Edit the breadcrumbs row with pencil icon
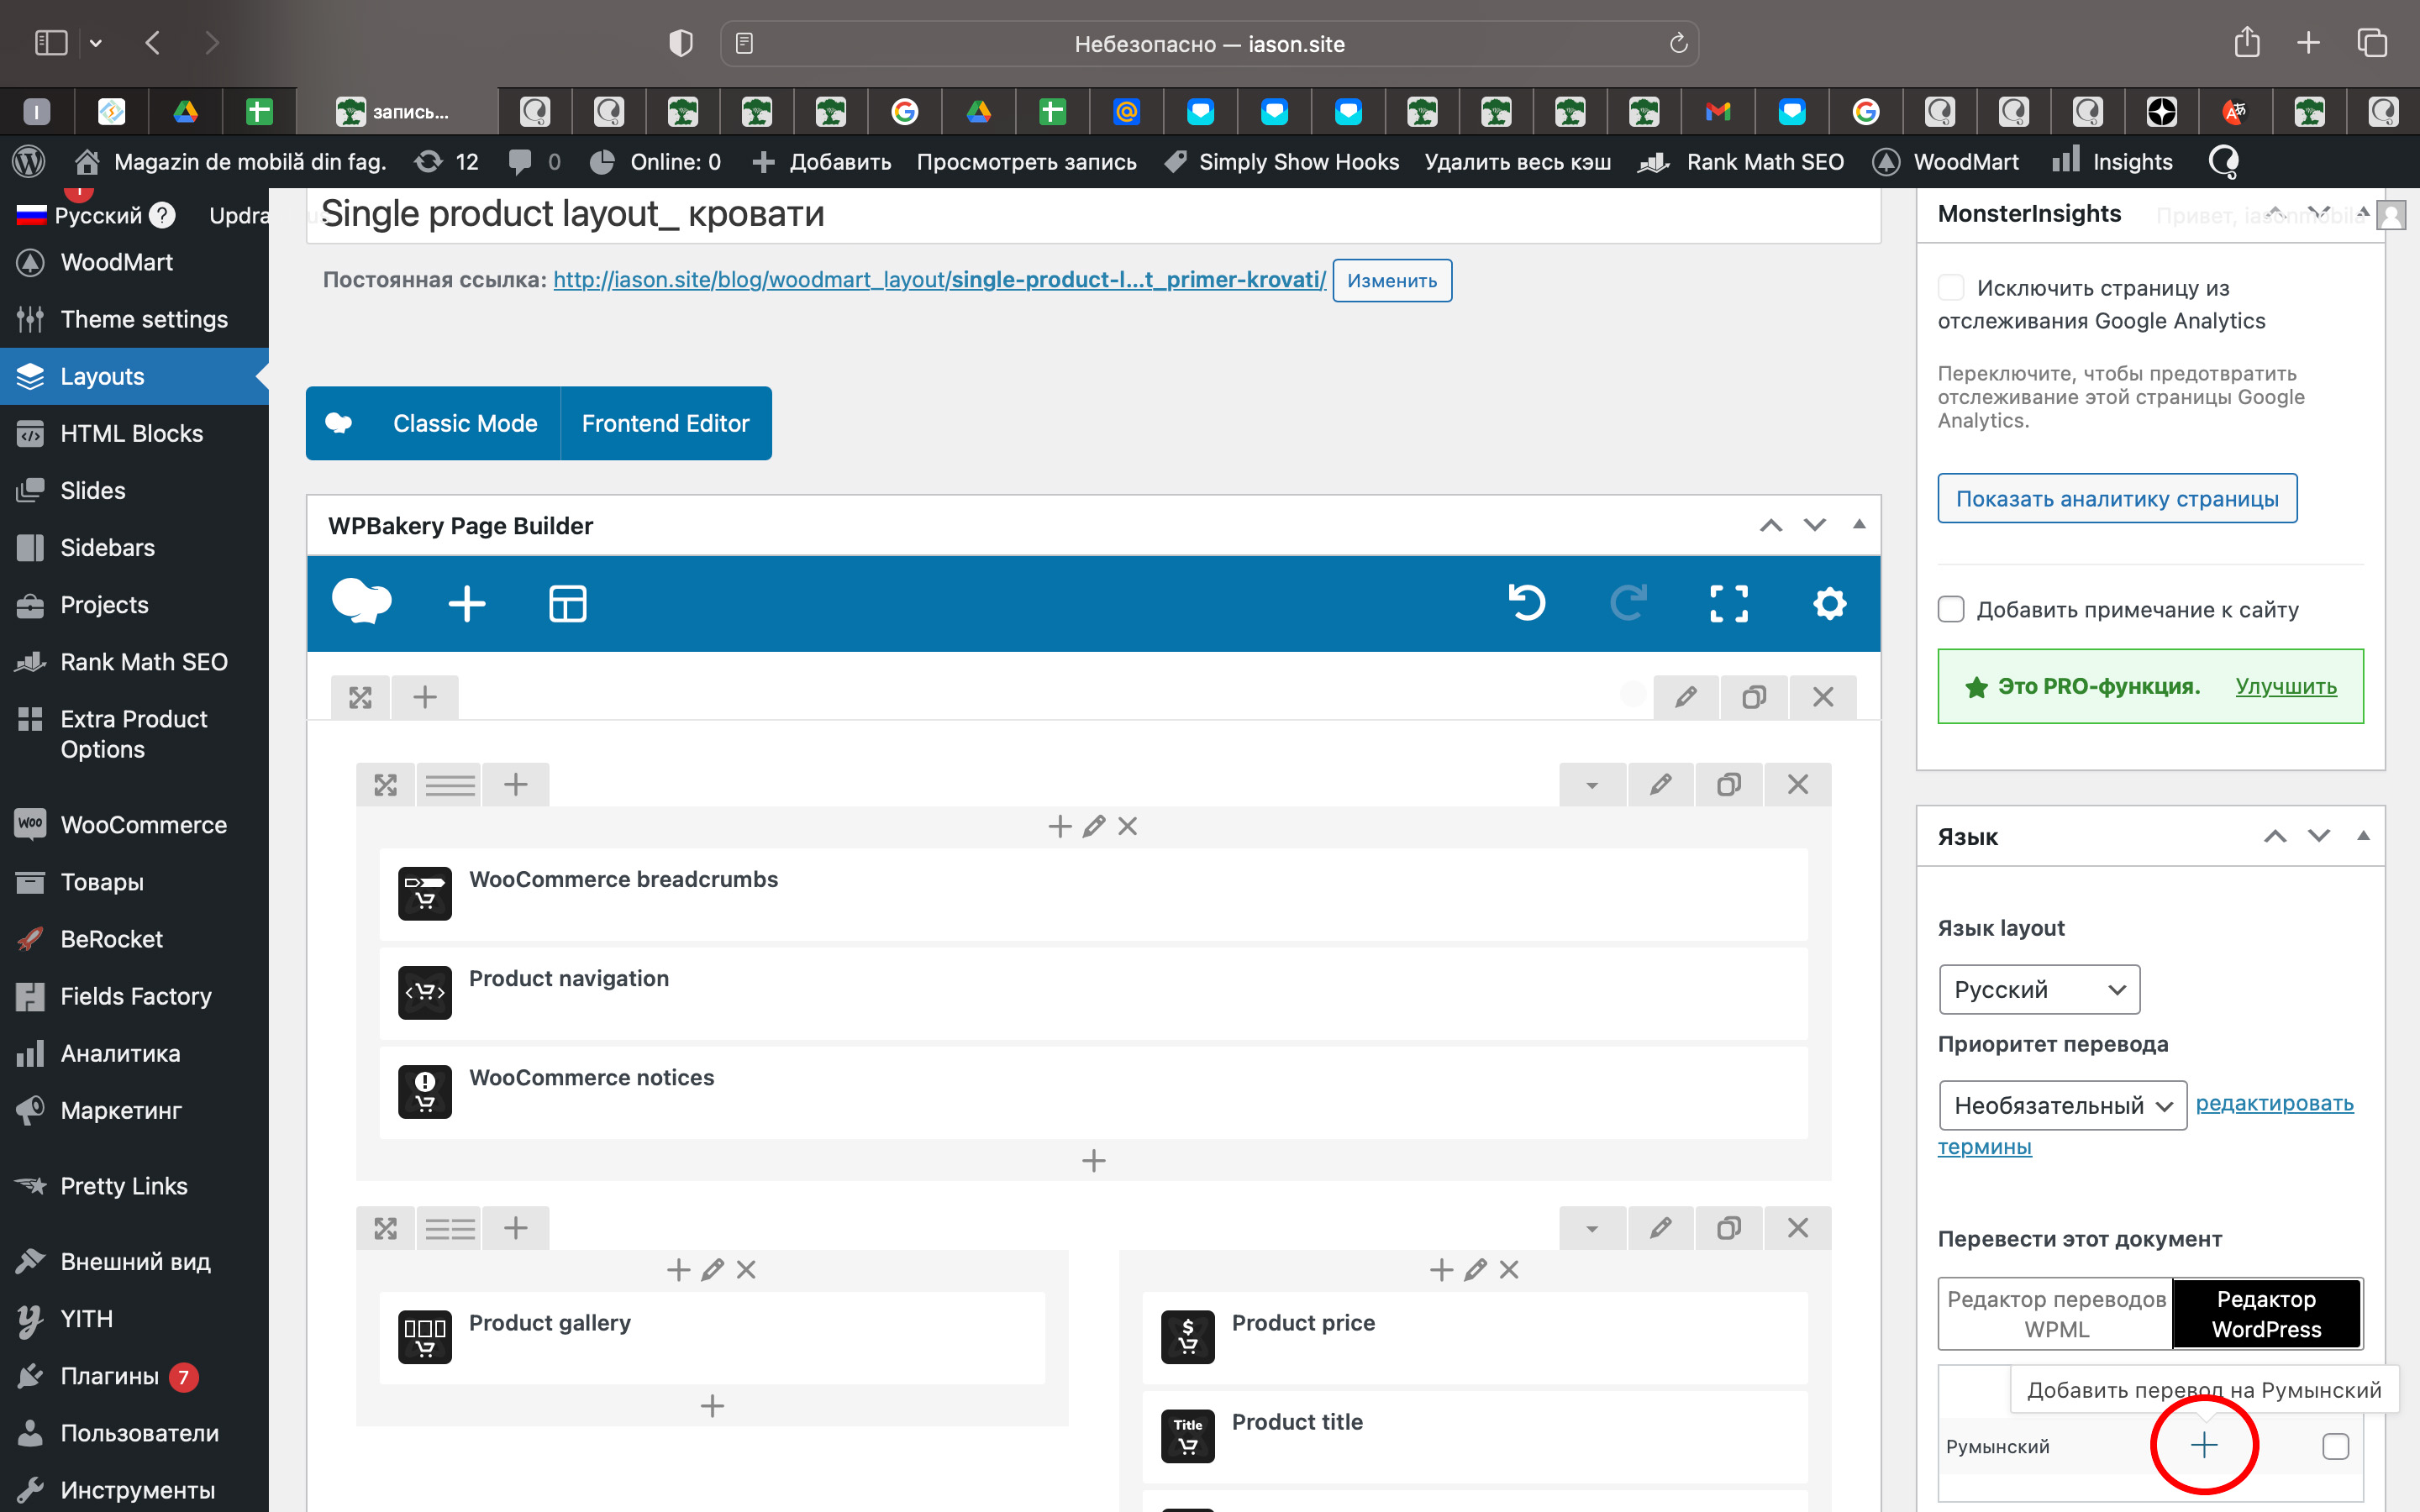 1661,784
